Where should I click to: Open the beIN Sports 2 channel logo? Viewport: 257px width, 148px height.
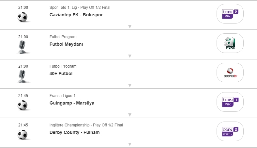[x=230, y=131]
